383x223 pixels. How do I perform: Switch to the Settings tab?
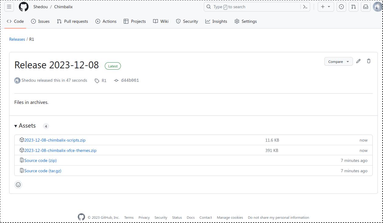coord(246,21)
